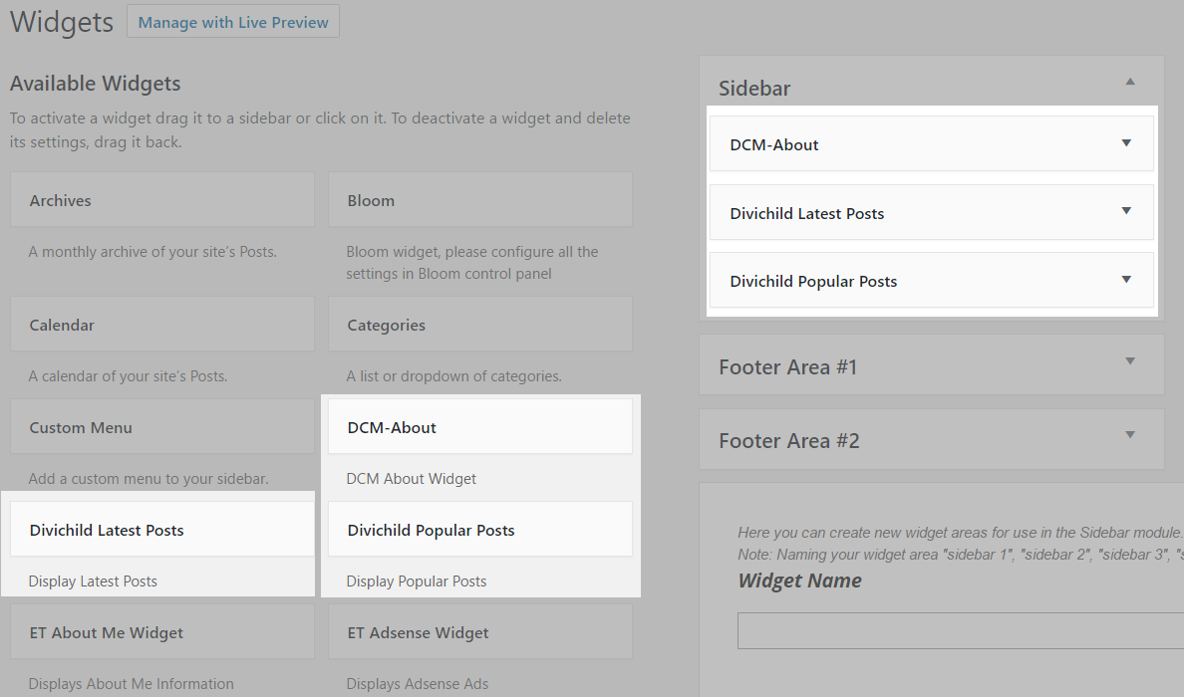This screenshot has height=697, width=1184.
Task: Click the Footer Area #1 title
Action: [787, 367]
